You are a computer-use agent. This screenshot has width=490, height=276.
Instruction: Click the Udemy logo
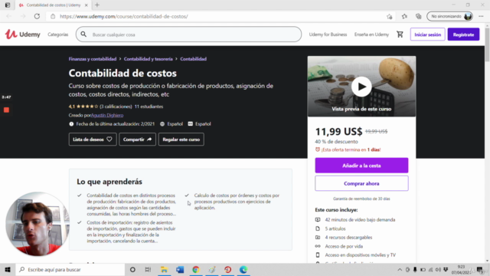[x=22, y=34]
